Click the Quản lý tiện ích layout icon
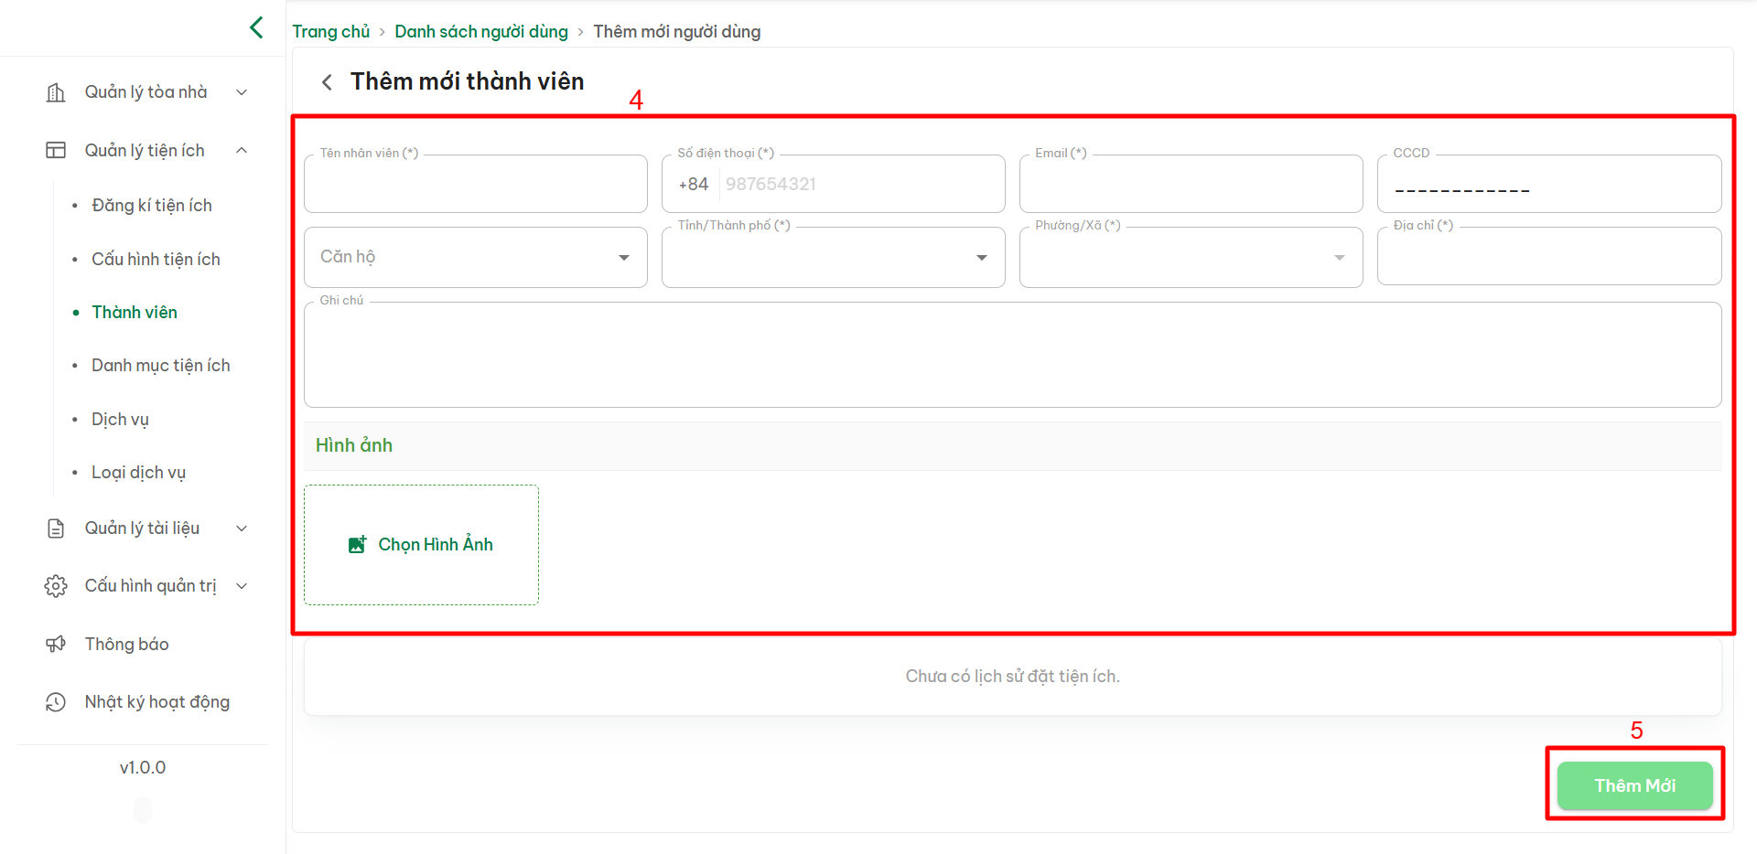Viewport: 1757px width, 854px height. tap(56, 150)
